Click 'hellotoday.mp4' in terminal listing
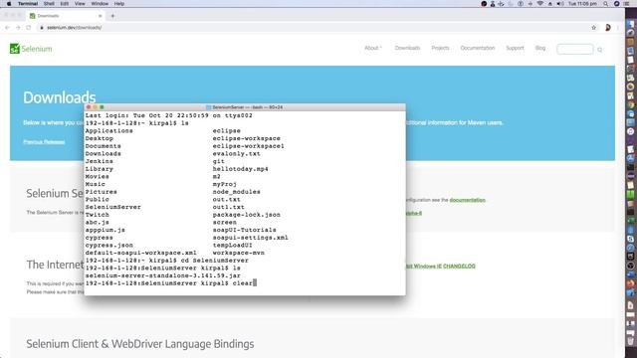Image resolution: width=637 pixels, height=358 pixels. [240, 169]
